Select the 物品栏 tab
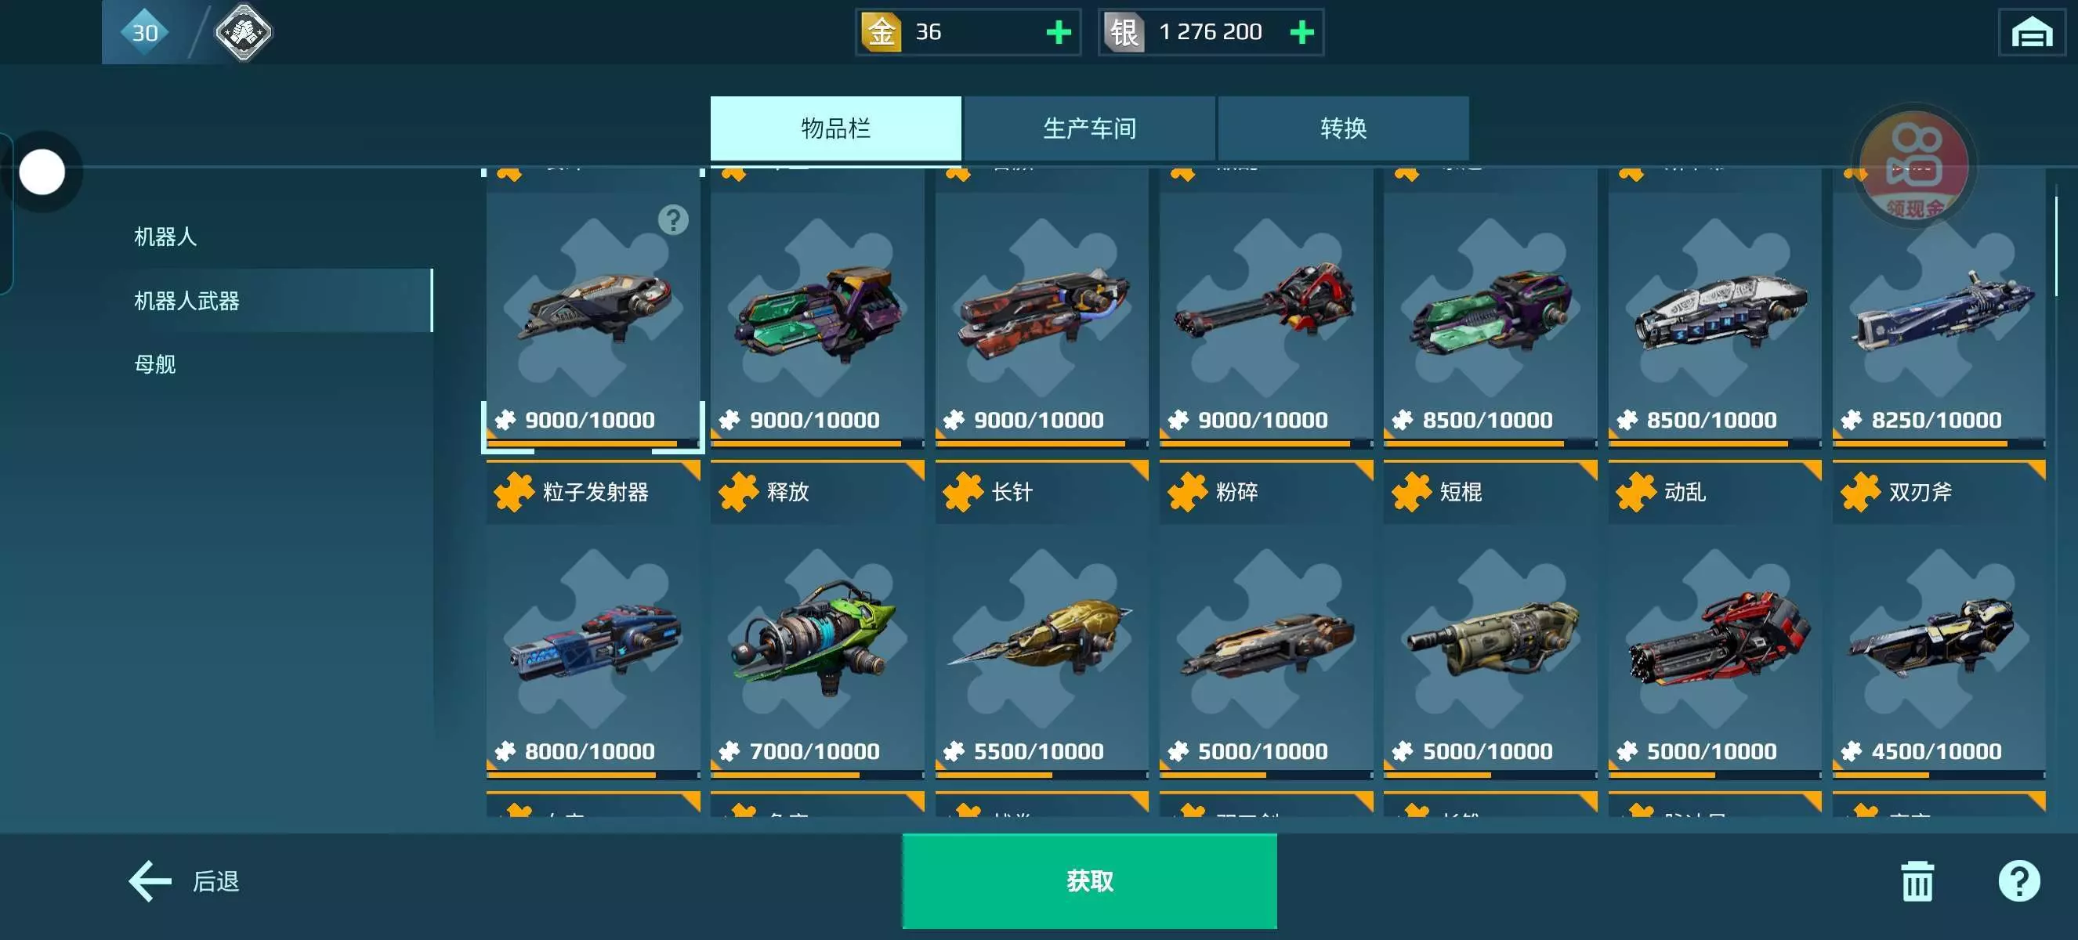 pyautogui.click(x=836, y=128)
